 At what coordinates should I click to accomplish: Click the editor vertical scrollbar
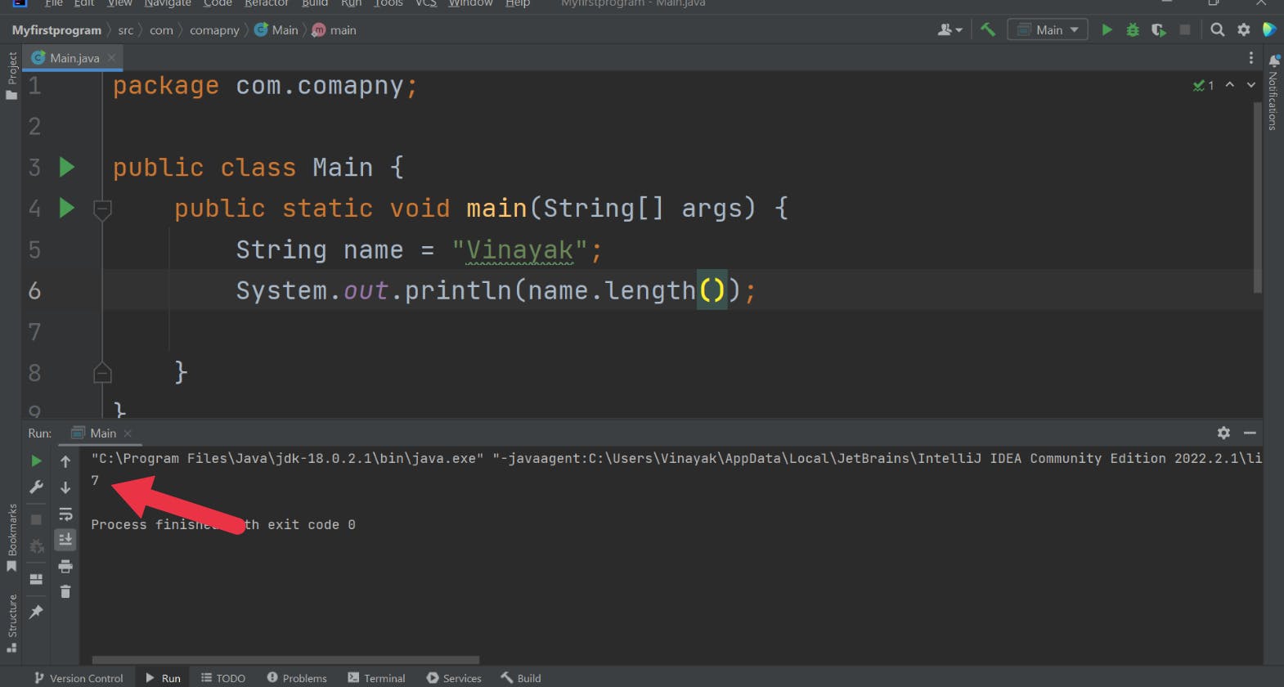point(1257,196)
